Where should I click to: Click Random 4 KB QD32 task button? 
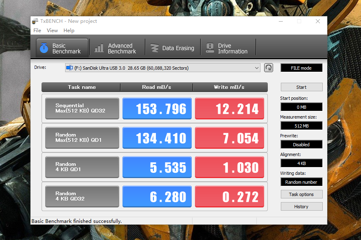tap(82, 196)
